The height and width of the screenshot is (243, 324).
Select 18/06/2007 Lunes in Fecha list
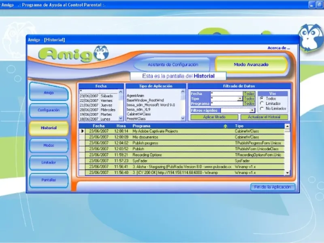click(x=98, y=119)
